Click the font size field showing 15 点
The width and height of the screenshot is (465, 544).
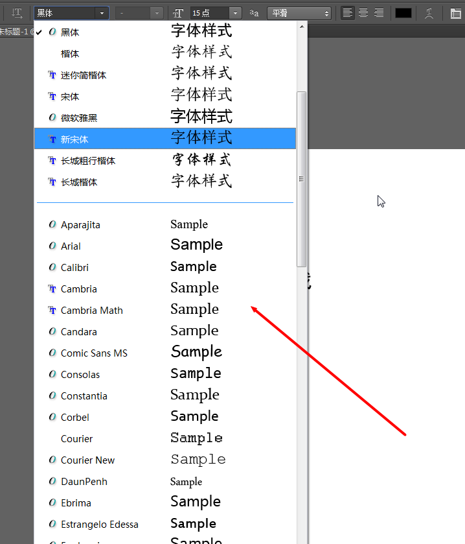pos(210,13)
